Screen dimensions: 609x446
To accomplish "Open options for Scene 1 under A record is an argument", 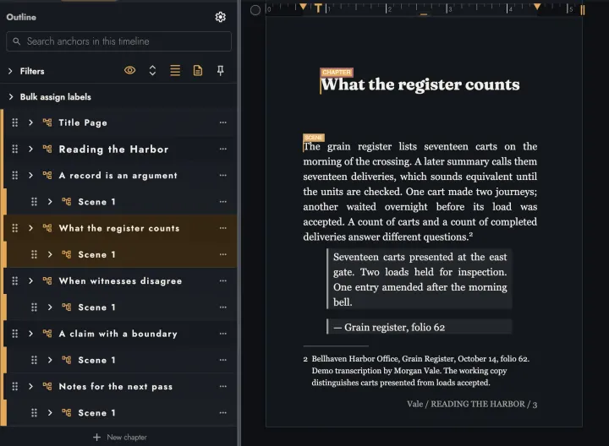I will pyautogui.click(x=223, y=202).
